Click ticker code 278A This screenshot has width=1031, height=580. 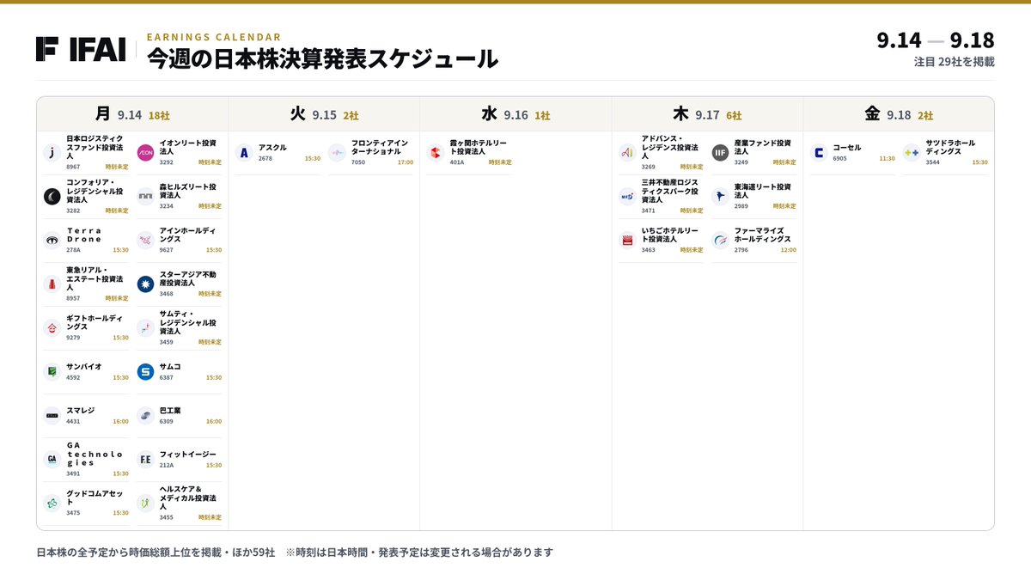(73, 250)
